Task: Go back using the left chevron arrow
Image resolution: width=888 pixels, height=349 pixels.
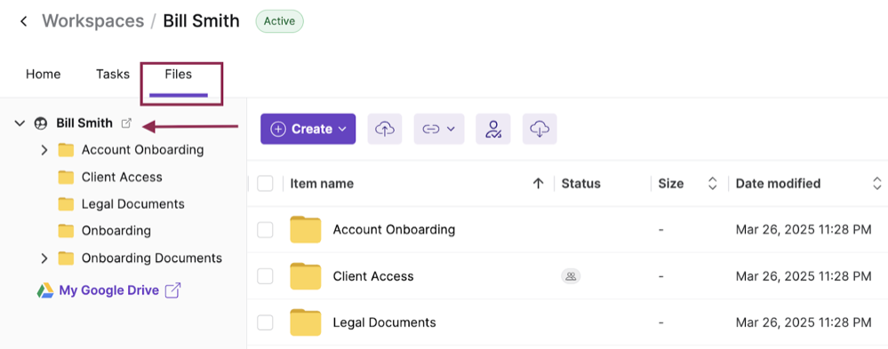Action: tap(24, 21)
